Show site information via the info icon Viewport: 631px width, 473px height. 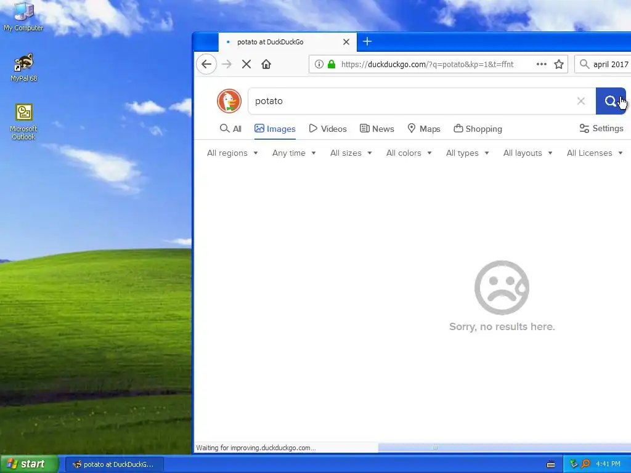(x=319, y=64)
